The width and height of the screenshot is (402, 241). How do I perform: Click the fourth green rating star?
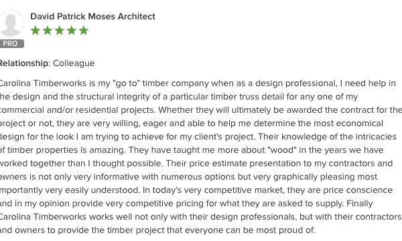tap(72, 31)
